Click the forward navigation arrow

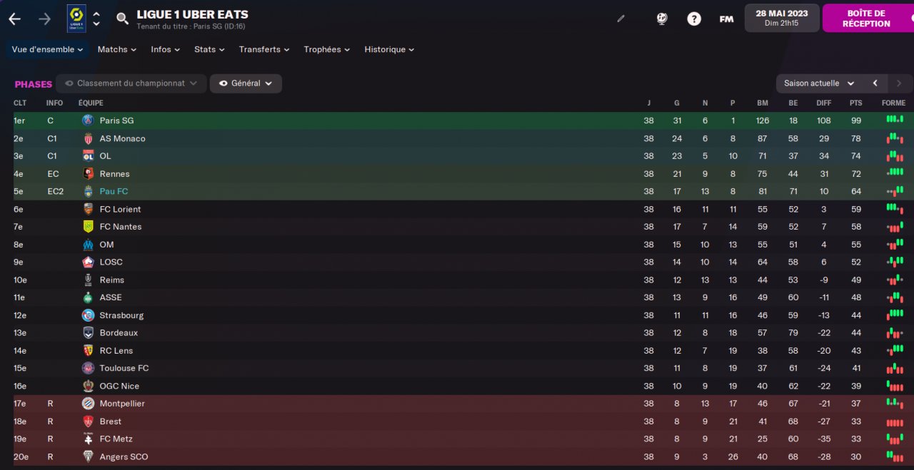[x=44, y=19]
